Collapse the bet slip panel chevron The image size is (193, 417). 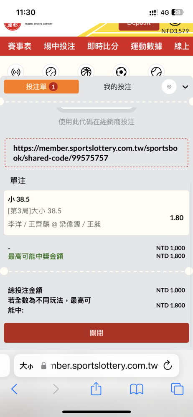click(185, 87)
